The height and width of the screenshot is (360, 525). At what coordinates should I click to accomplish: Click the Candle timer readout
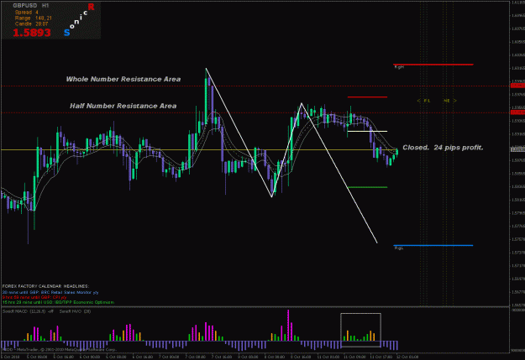[31, 23]
